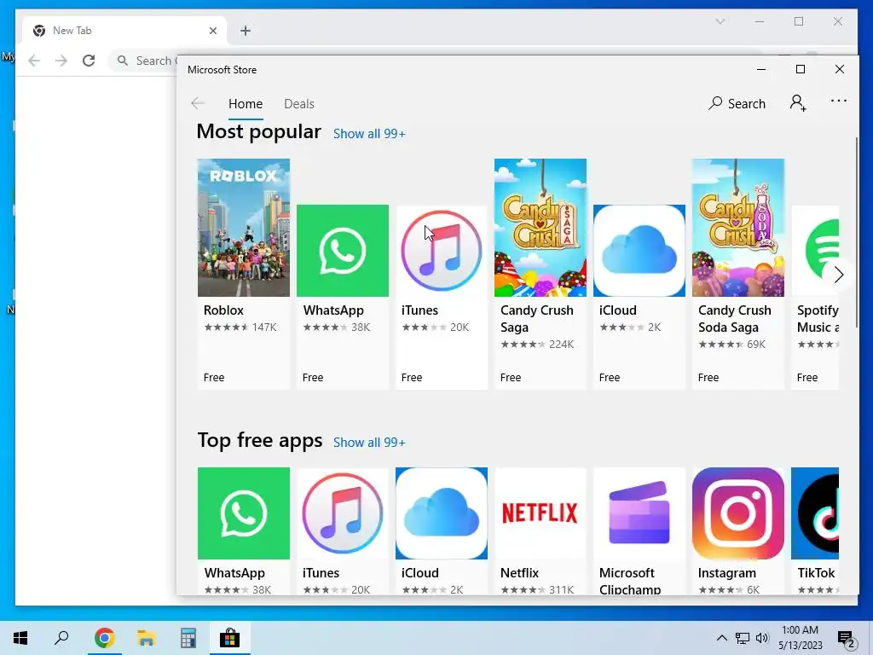Image resolution: width=873 pixels, height=655 pixels.
Task: Switch to the Deals tab
Action: click(299, 103)
